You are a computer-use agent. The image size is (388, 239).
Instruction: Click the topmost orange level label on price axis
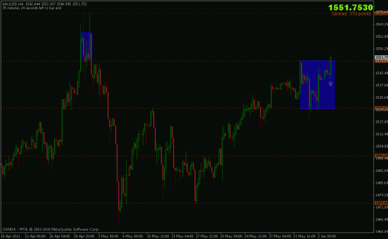tap(381, 12)
